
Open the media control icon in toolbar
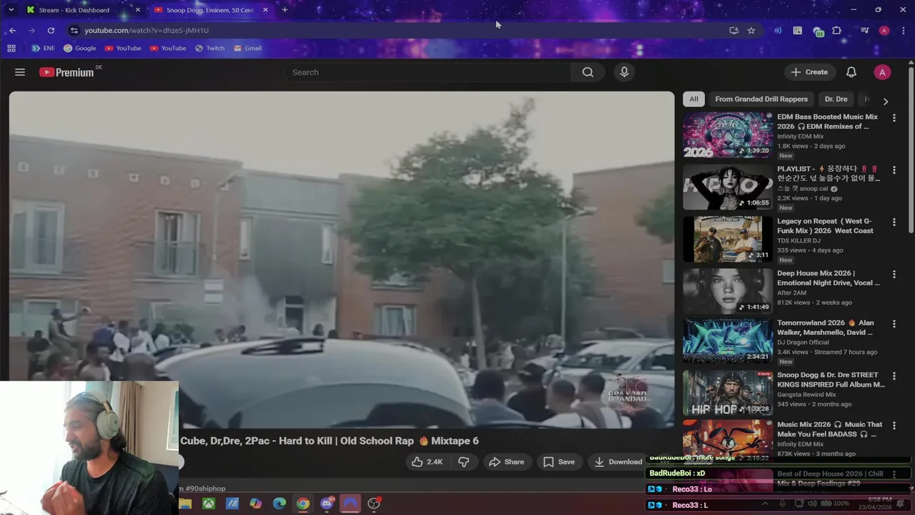click(x=864, y=30)
